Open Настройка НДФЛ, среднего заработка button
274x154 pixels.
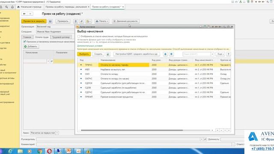tap(137, 54)
